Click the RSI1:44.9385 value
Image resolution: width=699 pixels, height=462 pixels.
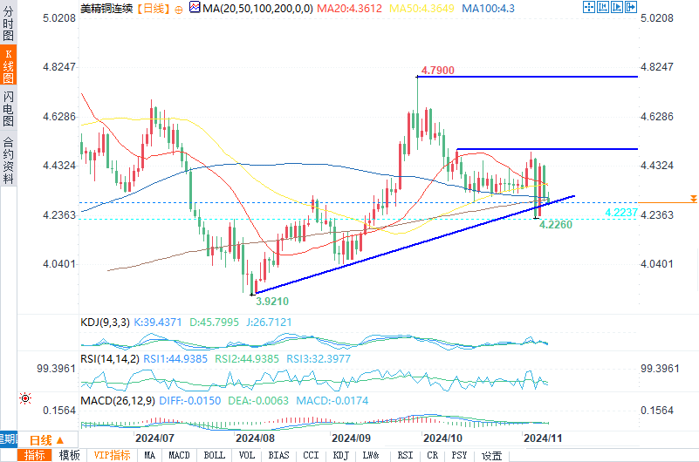[x=175, y=359]
